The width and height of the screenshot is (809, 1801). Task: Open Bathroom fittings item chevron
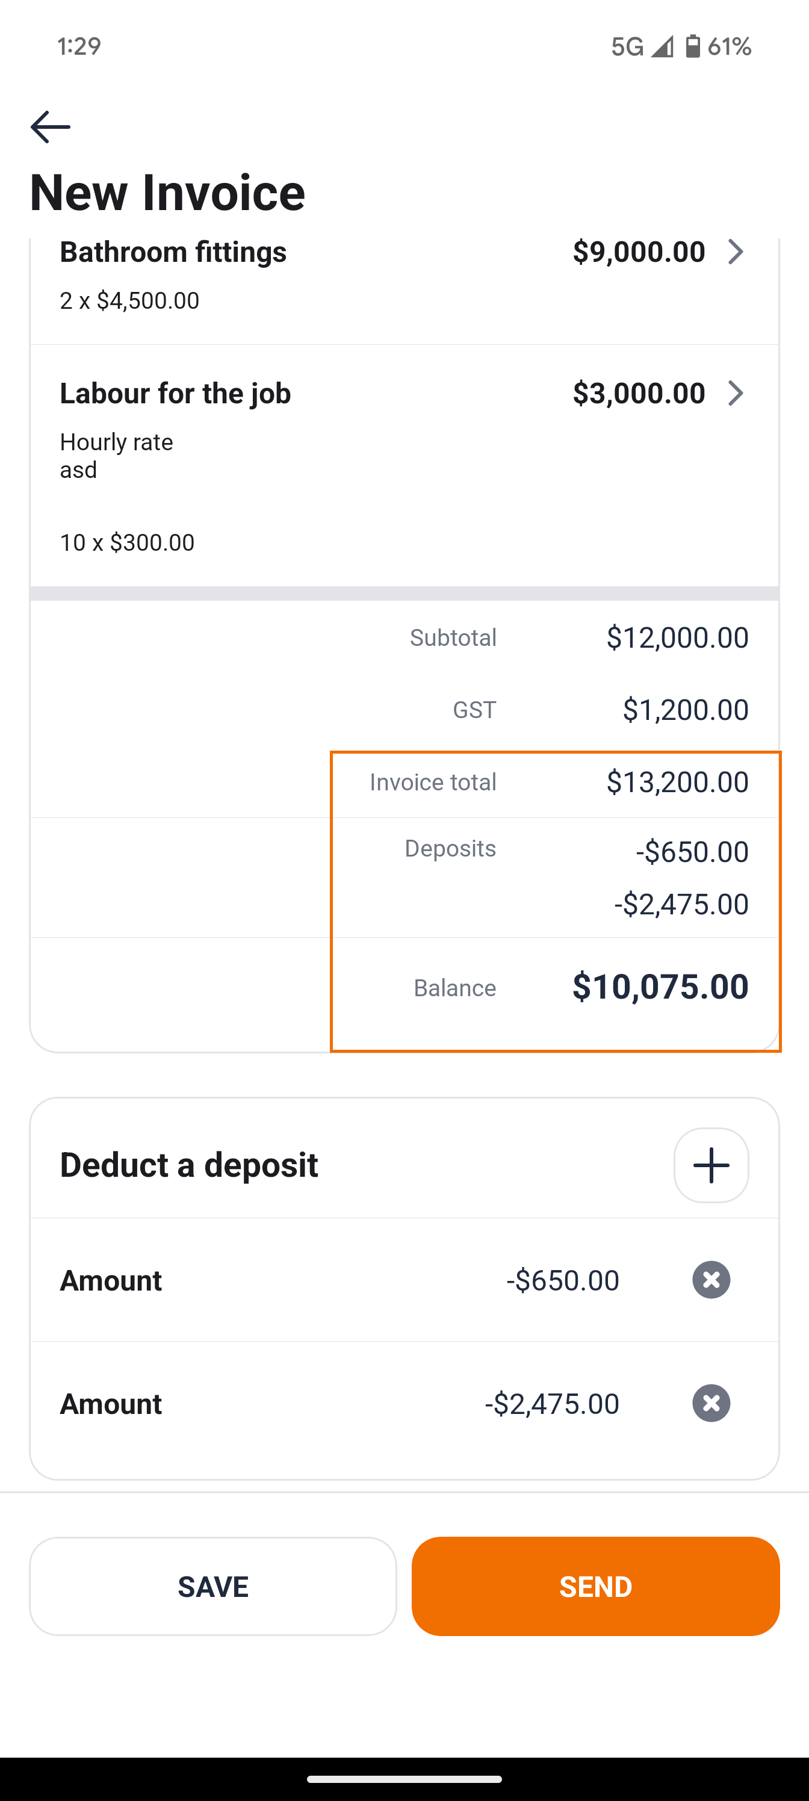(x=735, y=252)
